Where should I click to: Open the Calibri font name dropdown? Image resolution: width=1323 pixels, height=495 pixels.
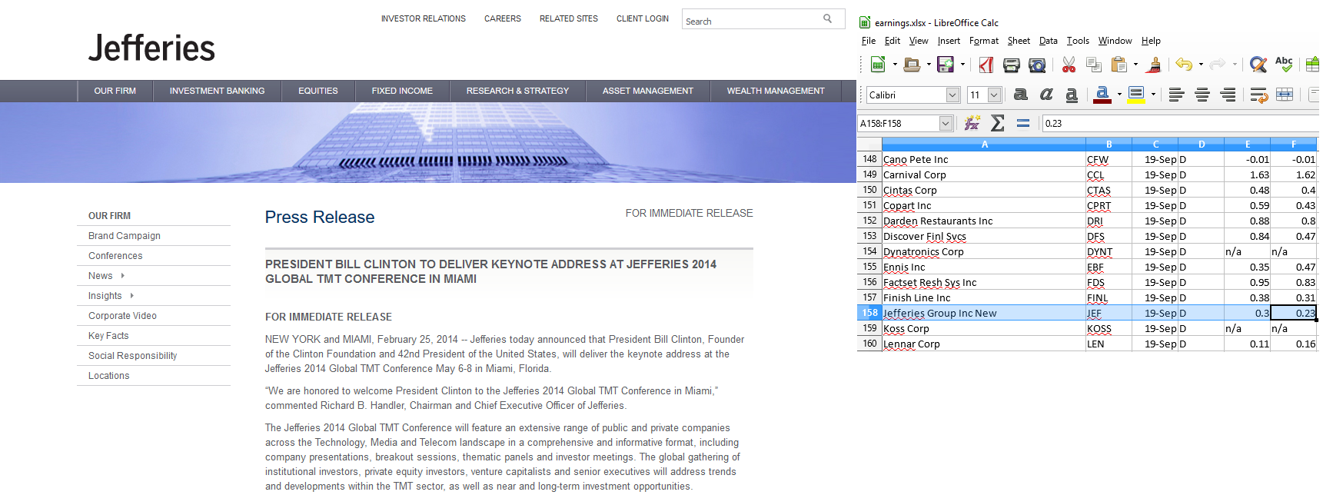953,95
